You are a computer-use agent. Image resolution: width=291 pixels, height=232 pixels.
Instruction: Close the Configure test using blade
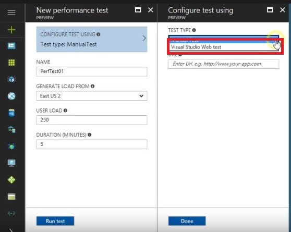pos(282,10)
